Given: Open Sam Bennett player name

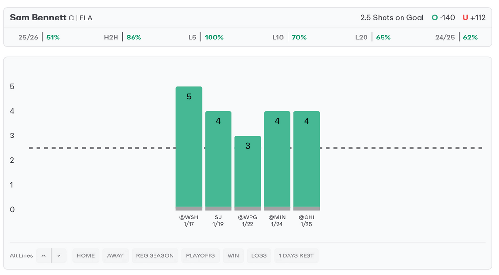Looking at the screenshot, I should coord(38,18).
